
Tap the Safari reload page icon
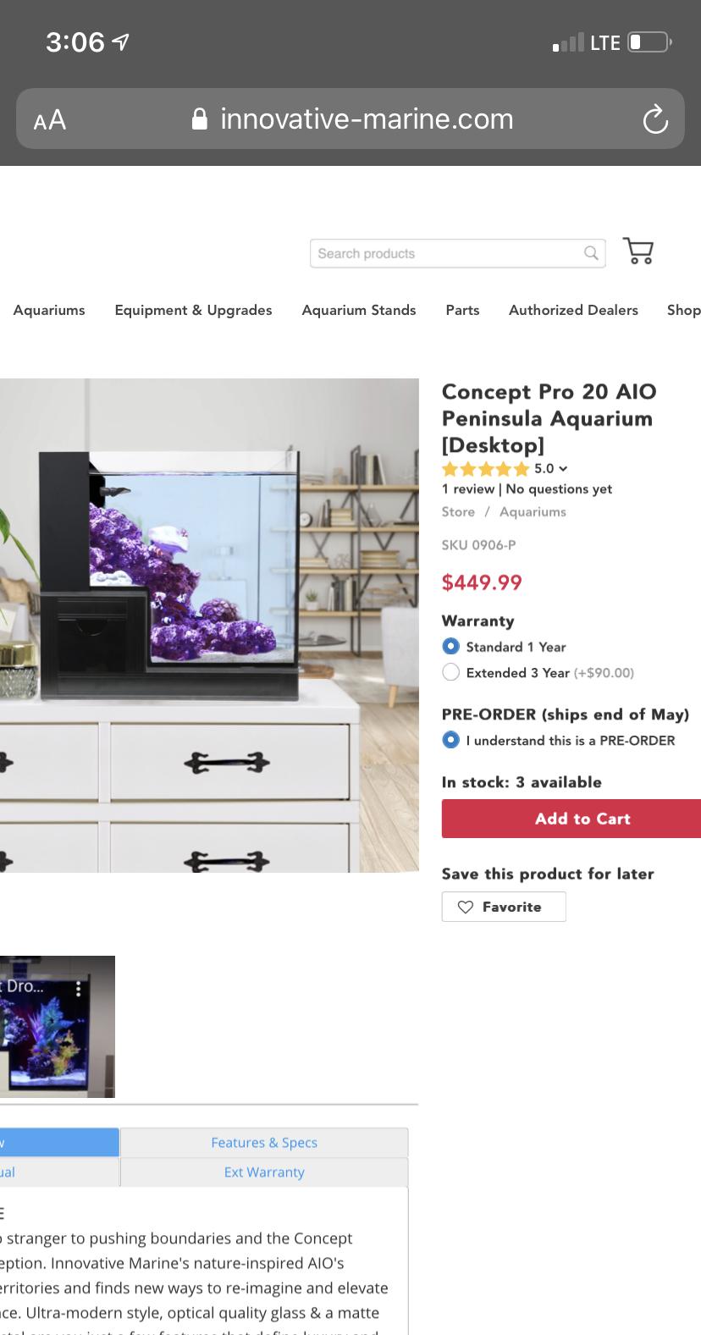click(x=655, y=119)
